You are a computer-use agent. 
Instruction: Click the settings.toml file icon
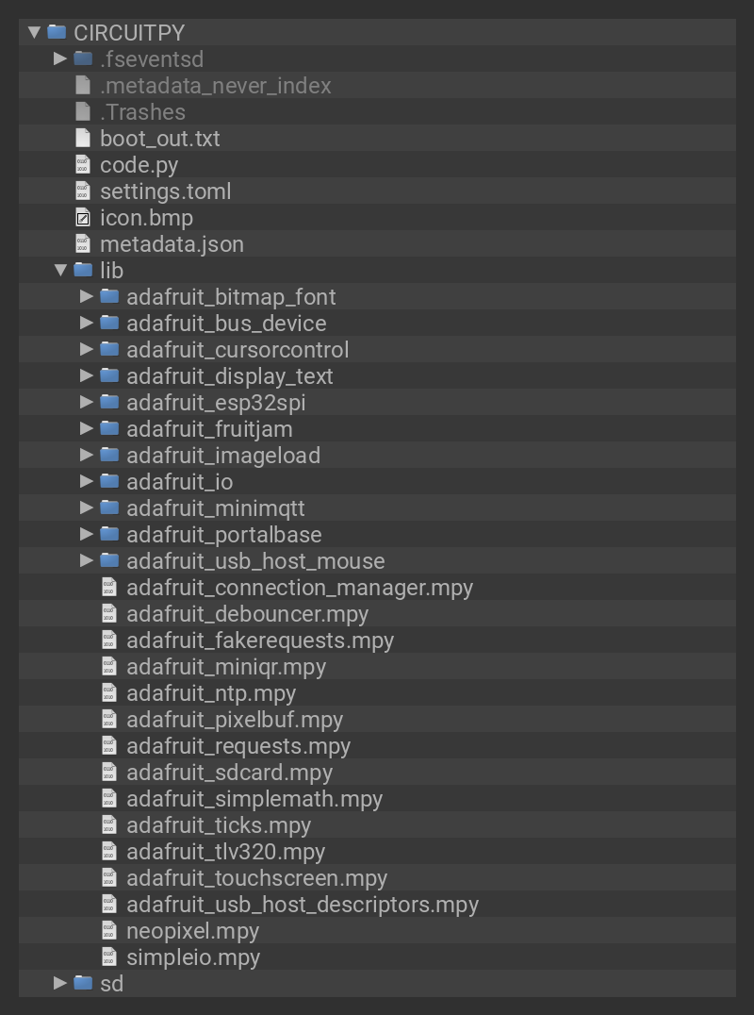(83, 191)
